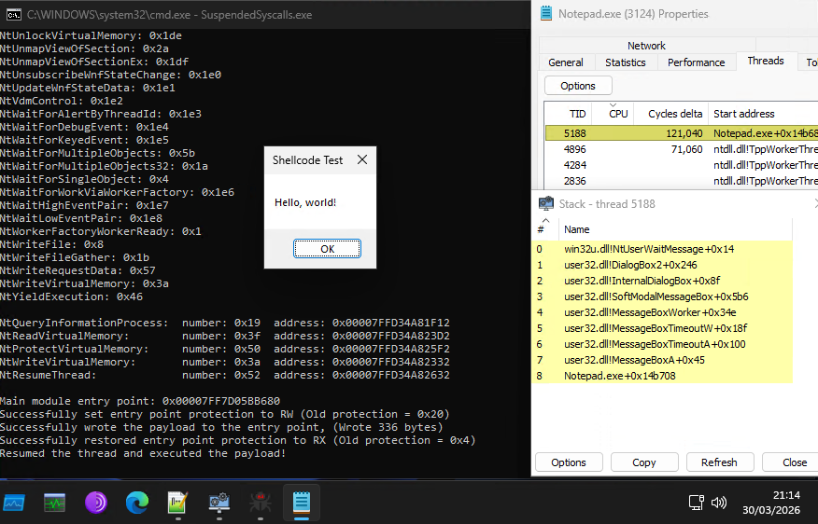The image size is (818, 524).
Task: Select stack frame user32.dll!MessageBoxTimeoutA+0x100
Action: click(x=663, y=344)
